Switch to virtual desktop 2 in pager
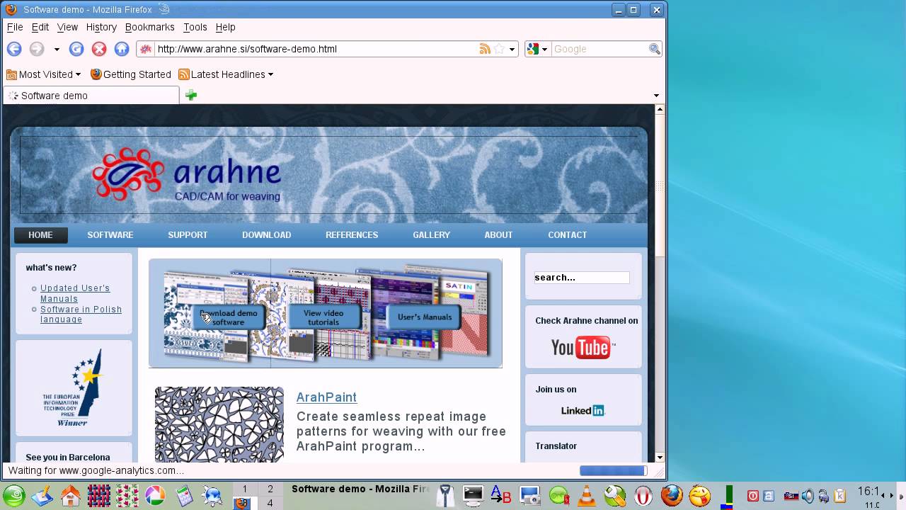 (x=270, y=489)
